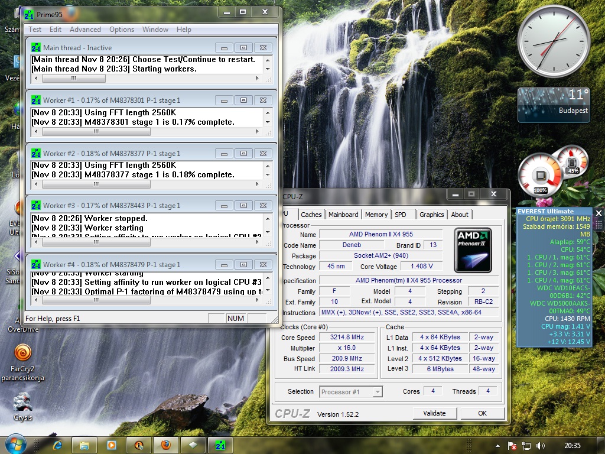Open the Crysis desktop shortcut
The width and height of the screenshot is (605, 454).
click(23, 407)
